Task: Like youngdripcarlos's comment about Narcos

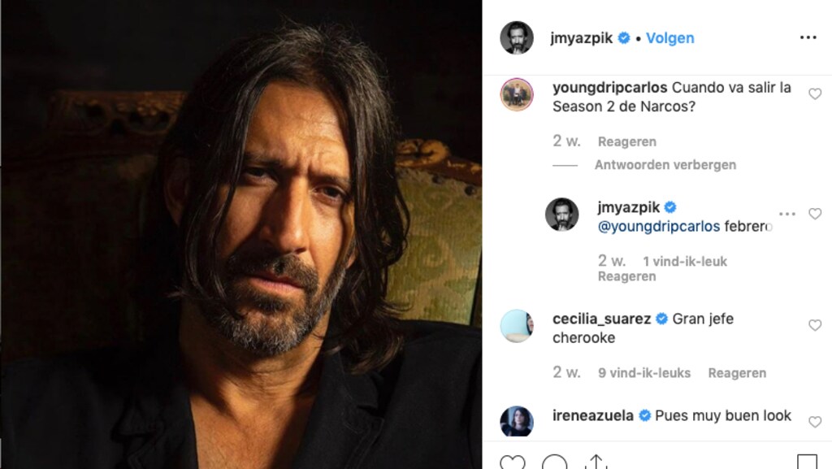Action: (x=815, y=94)
